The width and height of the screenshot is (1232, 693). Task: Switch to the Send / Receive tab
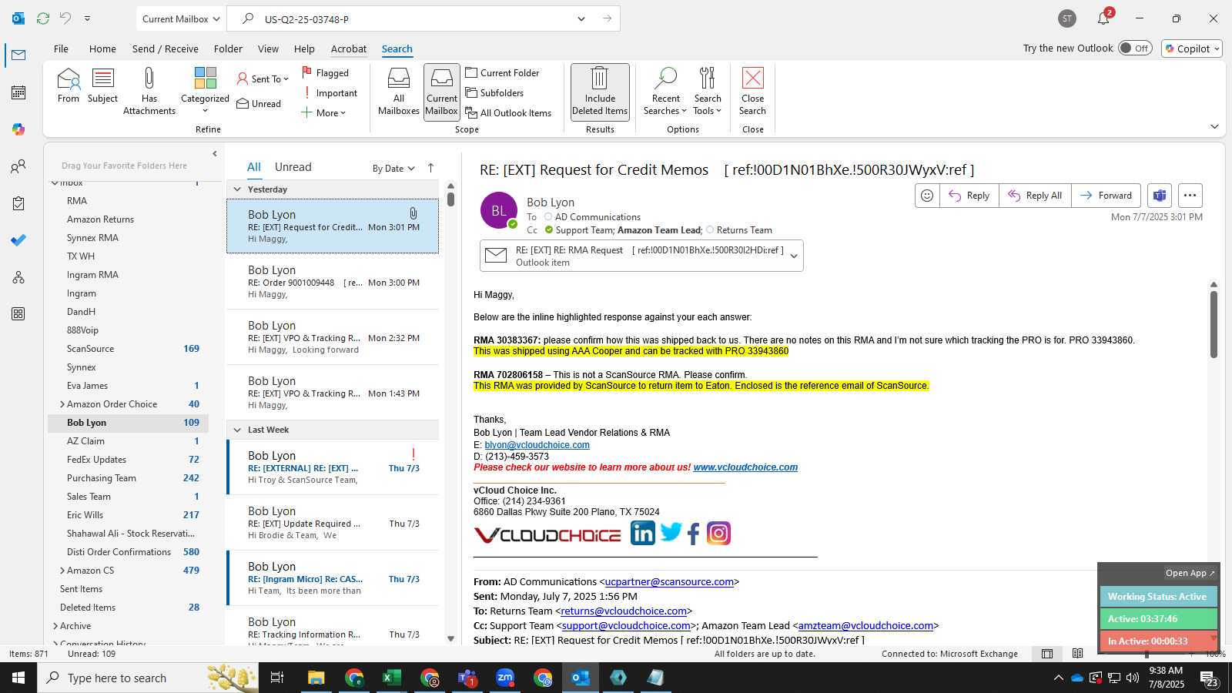165,49
